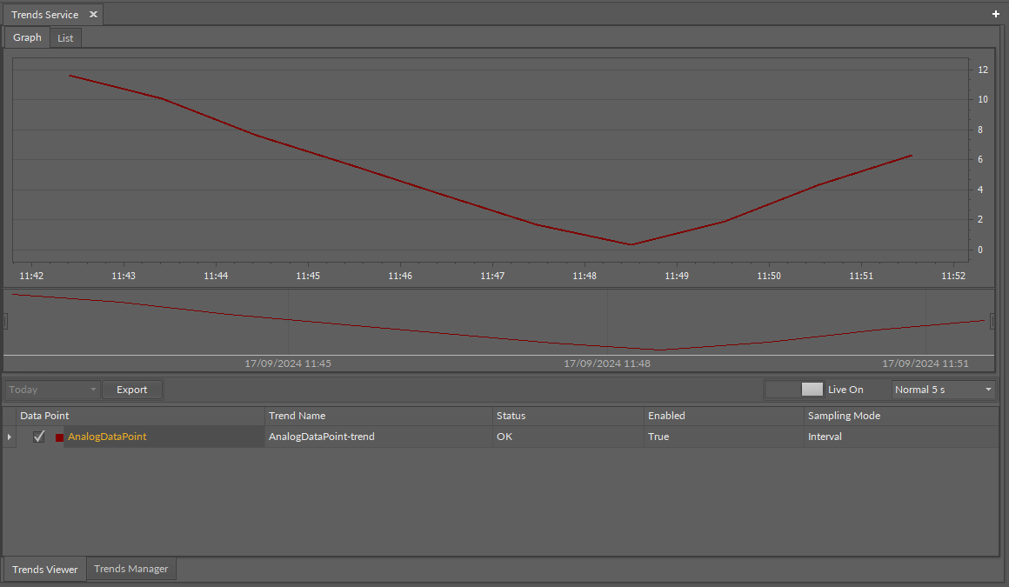Click the Status column header
The width and height of the screenshot is (1009, 587).
[x=511, y=416]
